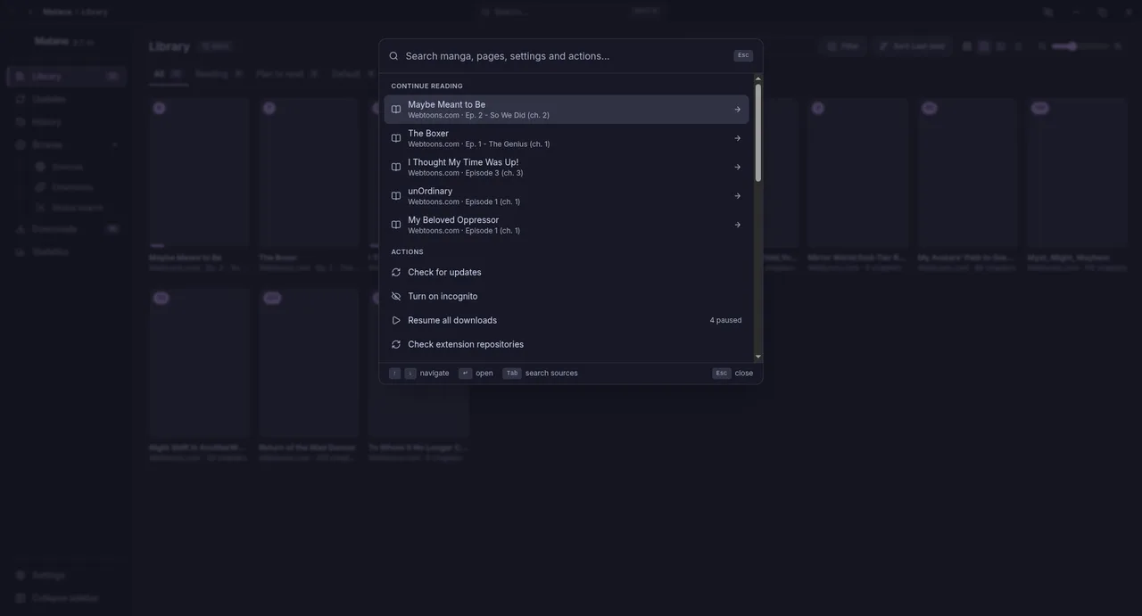Open the Sort dropdown in the library toolbar
The height and width of the screenshot is (616, 1142).
pyautogui.click(x=912, y=46)
